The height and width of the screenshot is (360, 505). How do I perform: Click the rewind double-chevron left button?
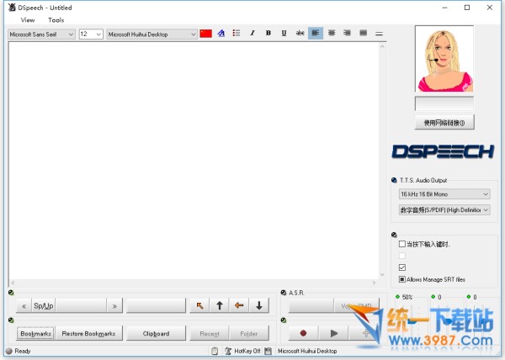coord(24,306)
